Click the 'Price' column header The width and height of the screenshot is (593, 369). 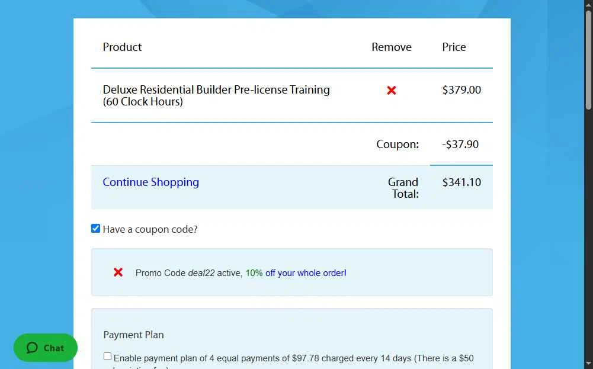pos(454,47)
